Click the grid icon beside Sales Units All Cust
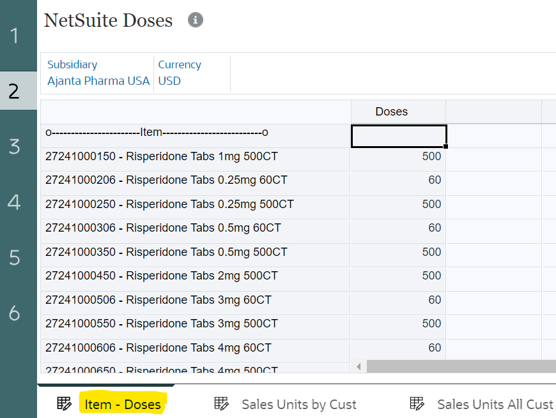This screenshot has width=556, height=418. [x=417, y=403]
